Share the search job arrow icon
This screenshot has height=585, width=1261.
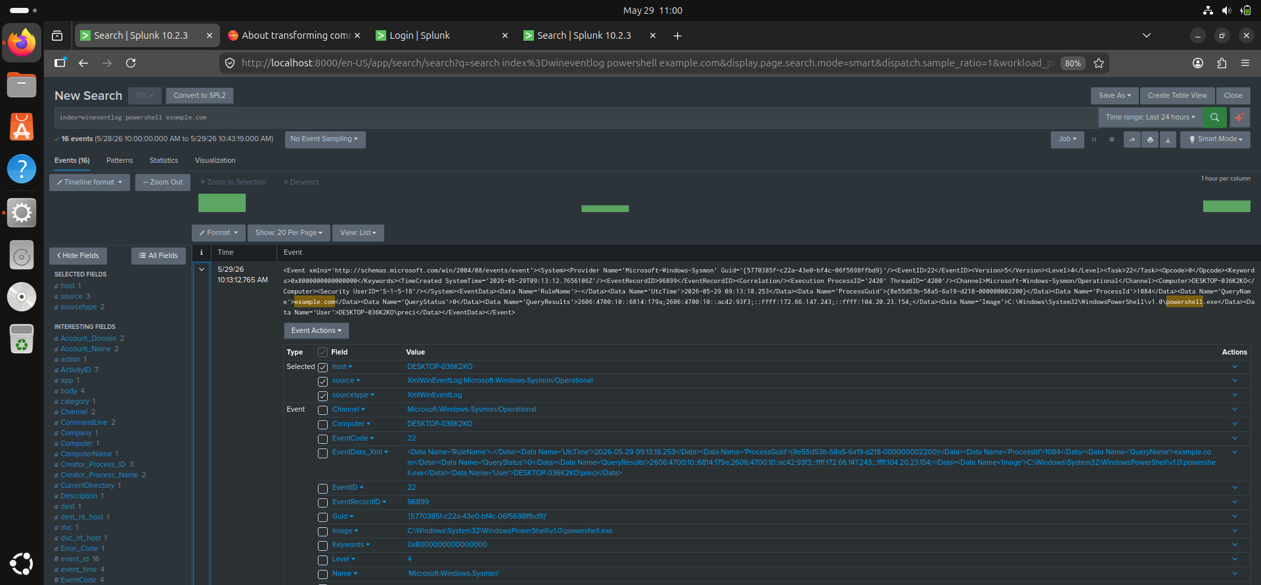(x=1132, y=139)
